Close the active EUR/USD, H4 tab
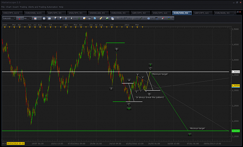 [190, 13]
